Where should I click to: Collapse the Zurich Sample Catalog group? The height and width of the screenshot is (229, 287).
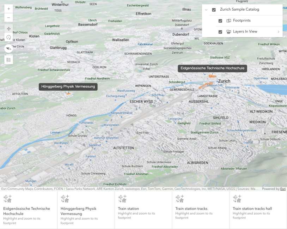coord(206,10)
